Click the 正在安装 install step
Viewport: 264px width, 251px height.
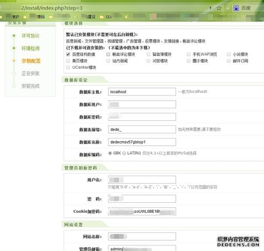[x=31, y=73]
